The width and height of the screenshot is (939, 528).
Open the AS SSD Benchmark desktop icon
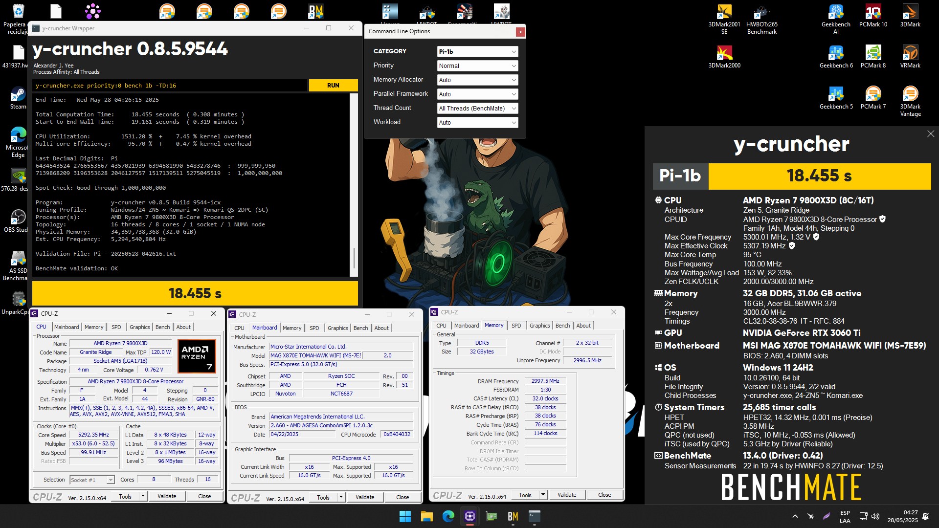[18, 266]
